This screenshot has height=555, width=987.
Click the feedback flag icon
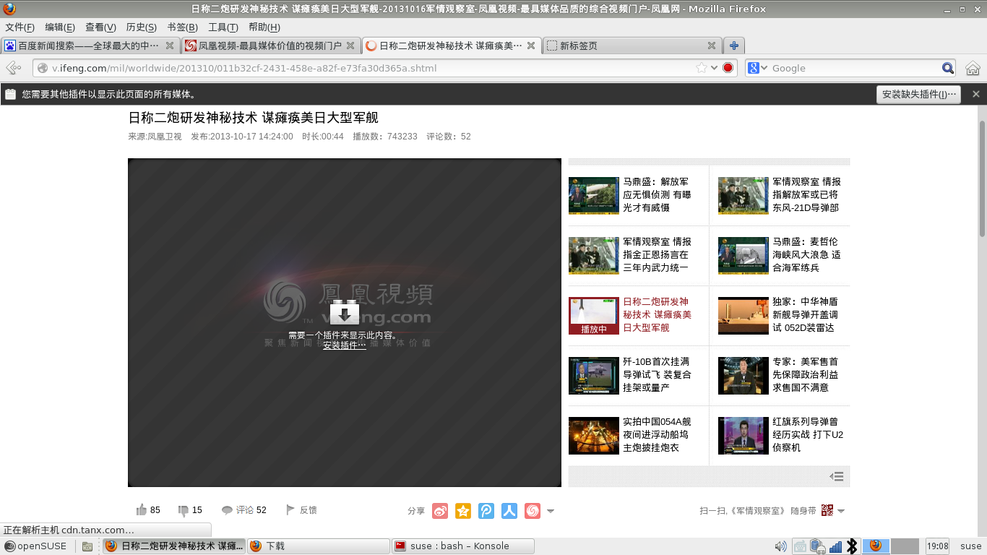290,509
